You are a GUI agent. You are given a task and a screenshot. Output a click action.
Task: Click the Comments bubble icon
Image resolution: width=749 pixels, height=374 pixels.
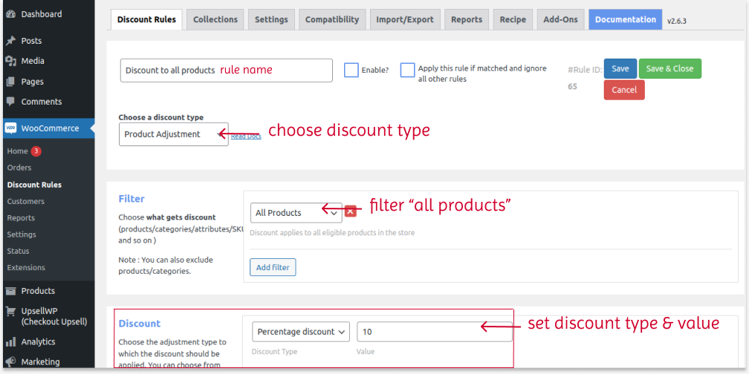(10, 102)
